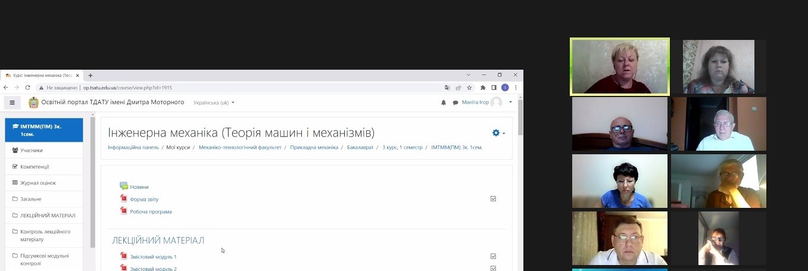Open the Форма звіту link
The image size is (808, 271).
(144, 200)
